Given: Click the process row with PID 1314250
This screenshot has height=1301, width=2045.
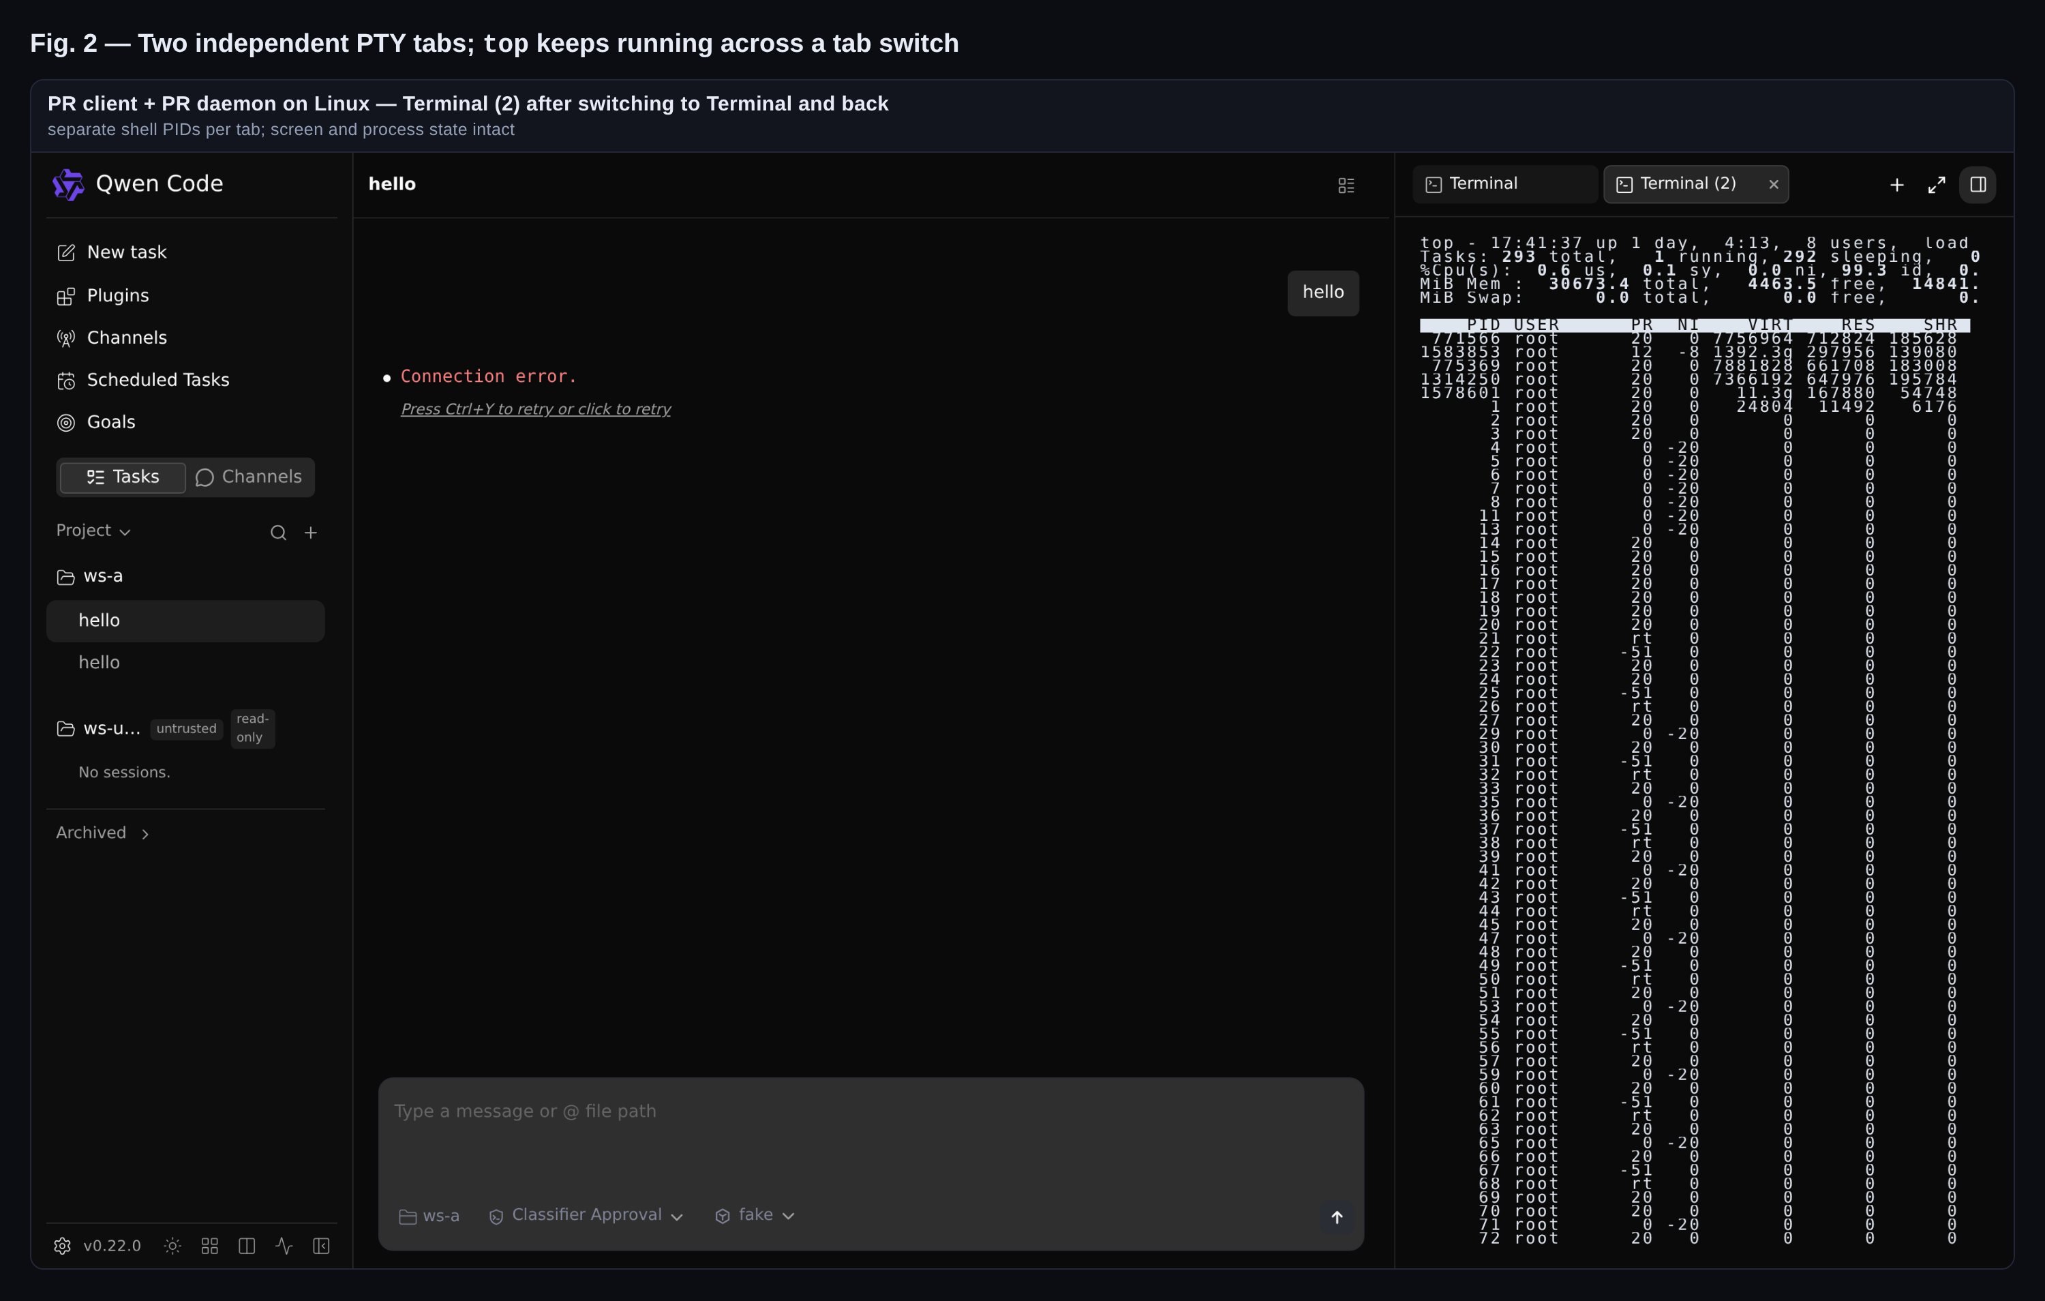Looking at the screenshot, I should [x=1694, y=380].
